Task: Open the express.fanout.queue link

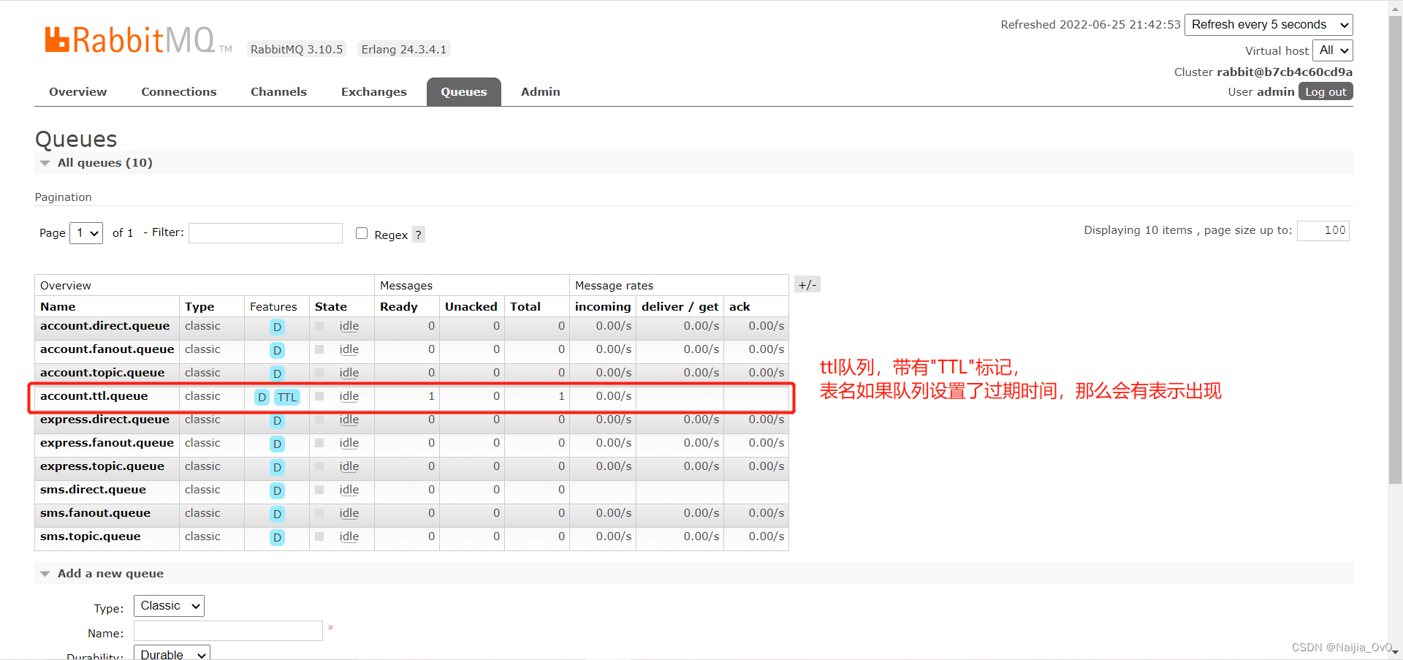Action: point(107,443)
